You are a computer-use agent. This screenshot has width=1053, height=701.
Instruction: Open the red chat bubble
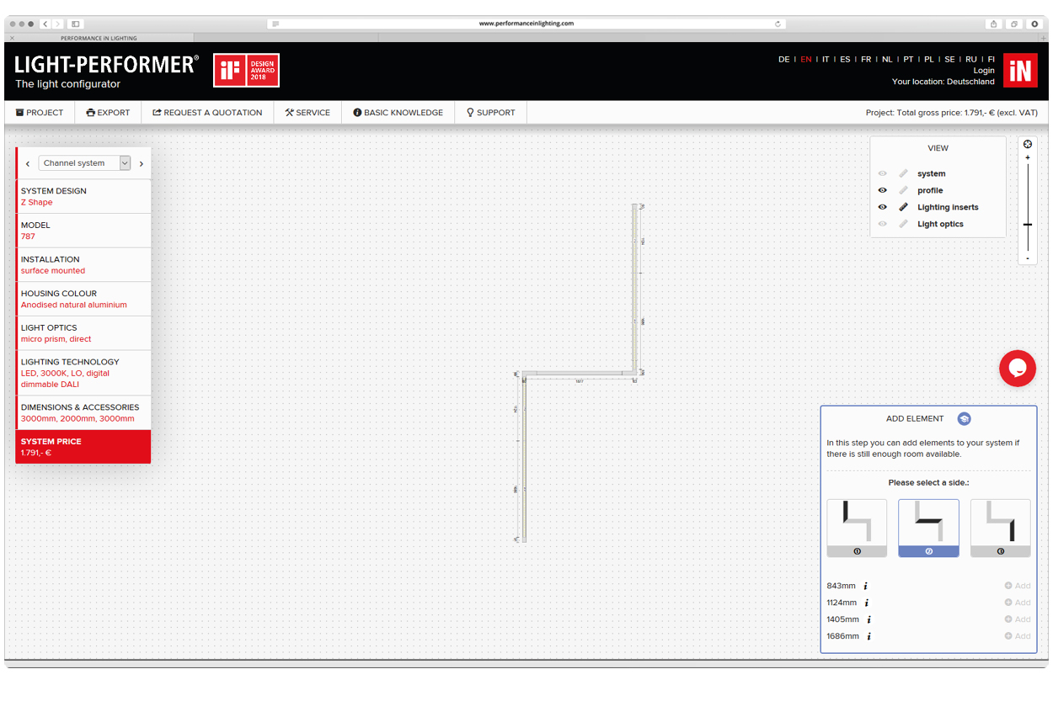(x=1018, y=369)
